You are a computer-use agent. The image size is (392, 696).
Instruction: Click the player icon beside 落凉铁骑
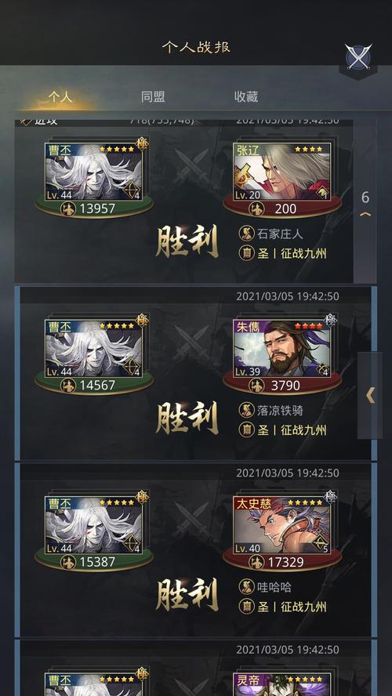246,410
